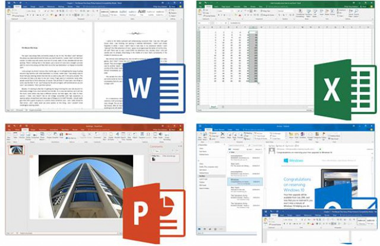
Task: Select the AaB Title style in Word
Action: [141, 12]
